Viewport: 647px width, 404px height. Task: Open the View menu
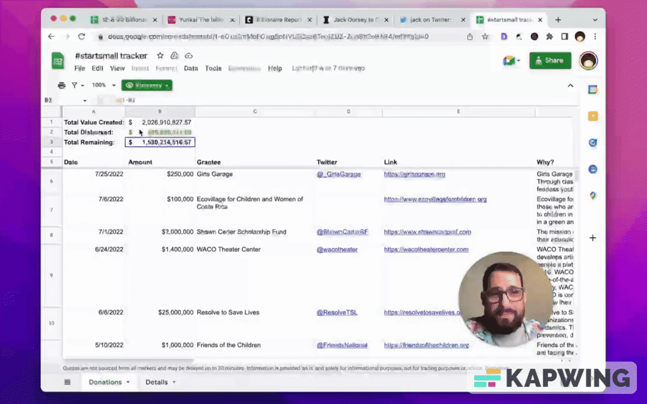point(117,68)
